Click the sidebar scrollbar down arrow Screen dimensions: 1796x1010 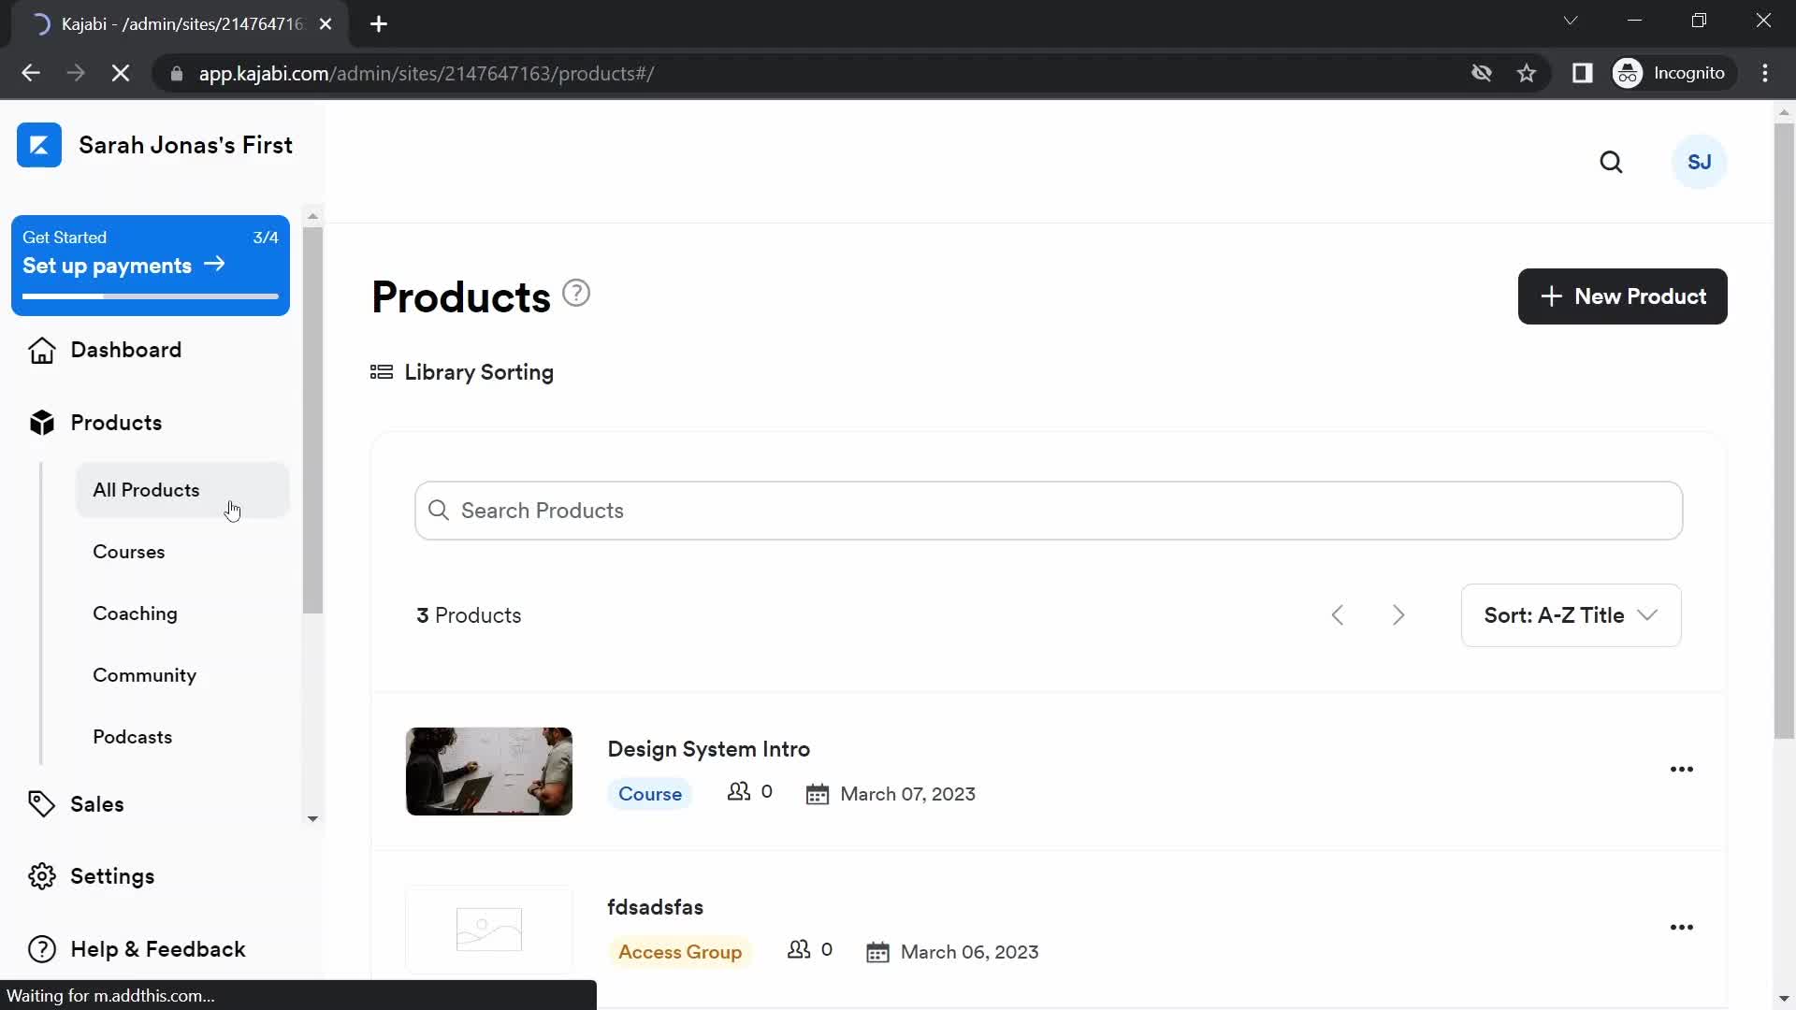coord(312,818)
